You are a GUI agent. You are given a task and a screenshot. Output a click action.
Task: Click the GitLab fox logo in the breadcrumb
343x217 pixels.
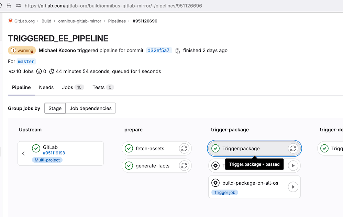click(x=10, y=21)
